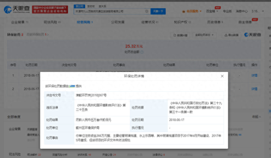Click the 环保处罚 2 section heading
271x158 pixels.
pyautogui.click(x=15, y=35)
